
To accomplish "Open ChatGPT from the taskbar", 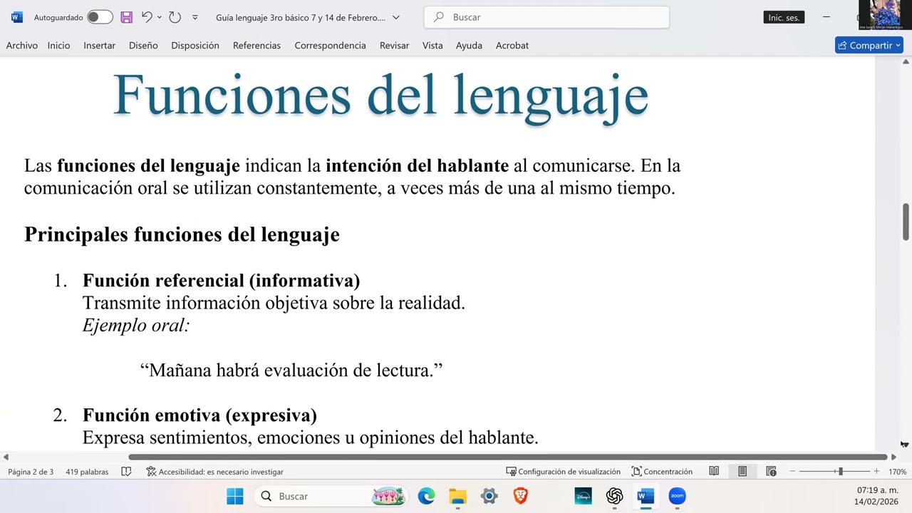I will point(614,496).
